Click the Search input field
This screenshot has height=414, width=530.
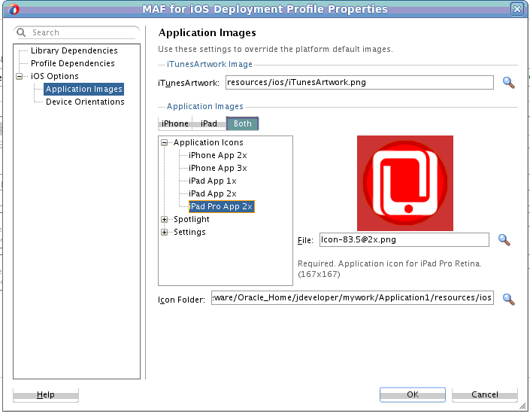coord(77,32)
